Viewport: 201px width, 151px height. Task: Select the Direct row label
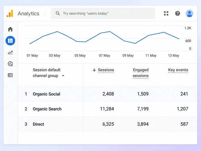[x=38, y=124]
